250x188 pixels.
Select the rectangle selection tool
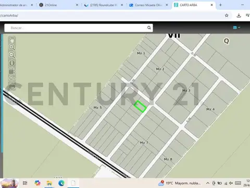pyautogui.click(x=12, y=72)
